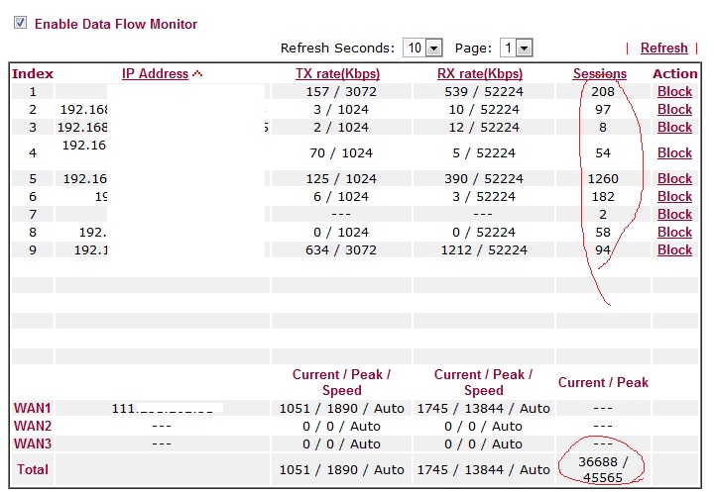Click the Total sessions value 36688 / 45565
This screenshot has height=492, width=715.
coord(603,469)
